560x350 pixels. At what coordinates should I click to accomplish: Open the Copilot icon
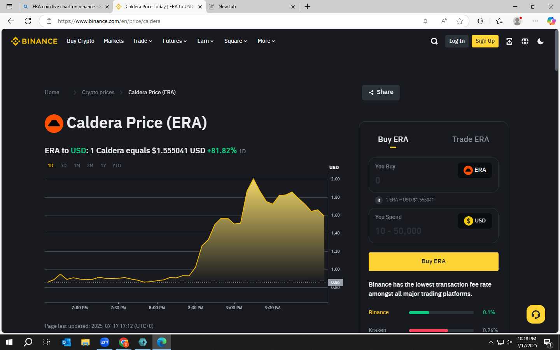coord(551,21)
